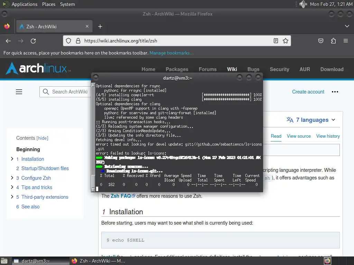Open the Download nav link
Viewport: 354px width, 265px height.
click(332, 69)
